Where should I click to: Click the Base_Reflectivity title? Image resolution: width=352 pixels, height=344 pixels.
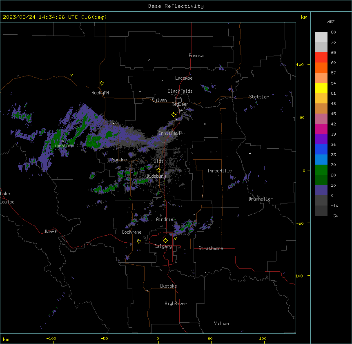[x=176, y=6]
